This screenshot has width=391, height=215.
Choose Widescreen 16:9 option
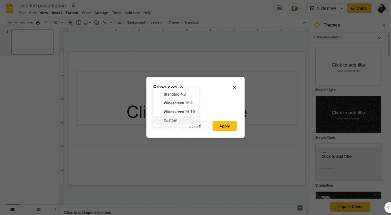click(178, 103)
